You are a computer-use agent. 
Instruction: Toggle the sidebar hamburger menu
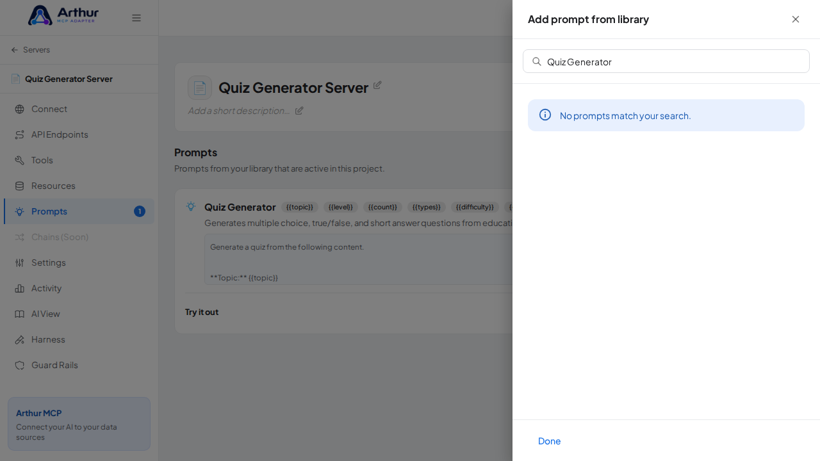(136, 18)
